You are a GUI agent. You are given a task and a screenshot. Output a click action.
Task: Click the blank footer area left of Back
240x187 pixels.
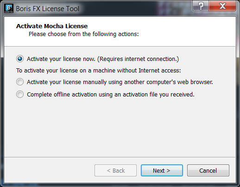click(50, 170)
